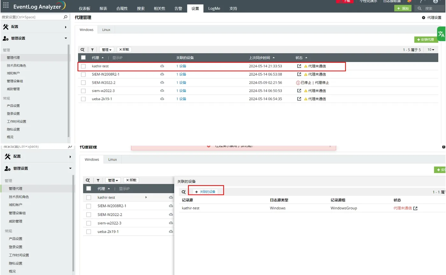Tick SIEM-W2008R2-1 checkbox in the bottom screenshot
Screen dimensions: 446x275
(x=89, y=206)
